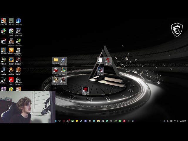Launch Call of Duty Black Ops shortcut
This screenshot has width=188, height=141.
tap(11, 42)
